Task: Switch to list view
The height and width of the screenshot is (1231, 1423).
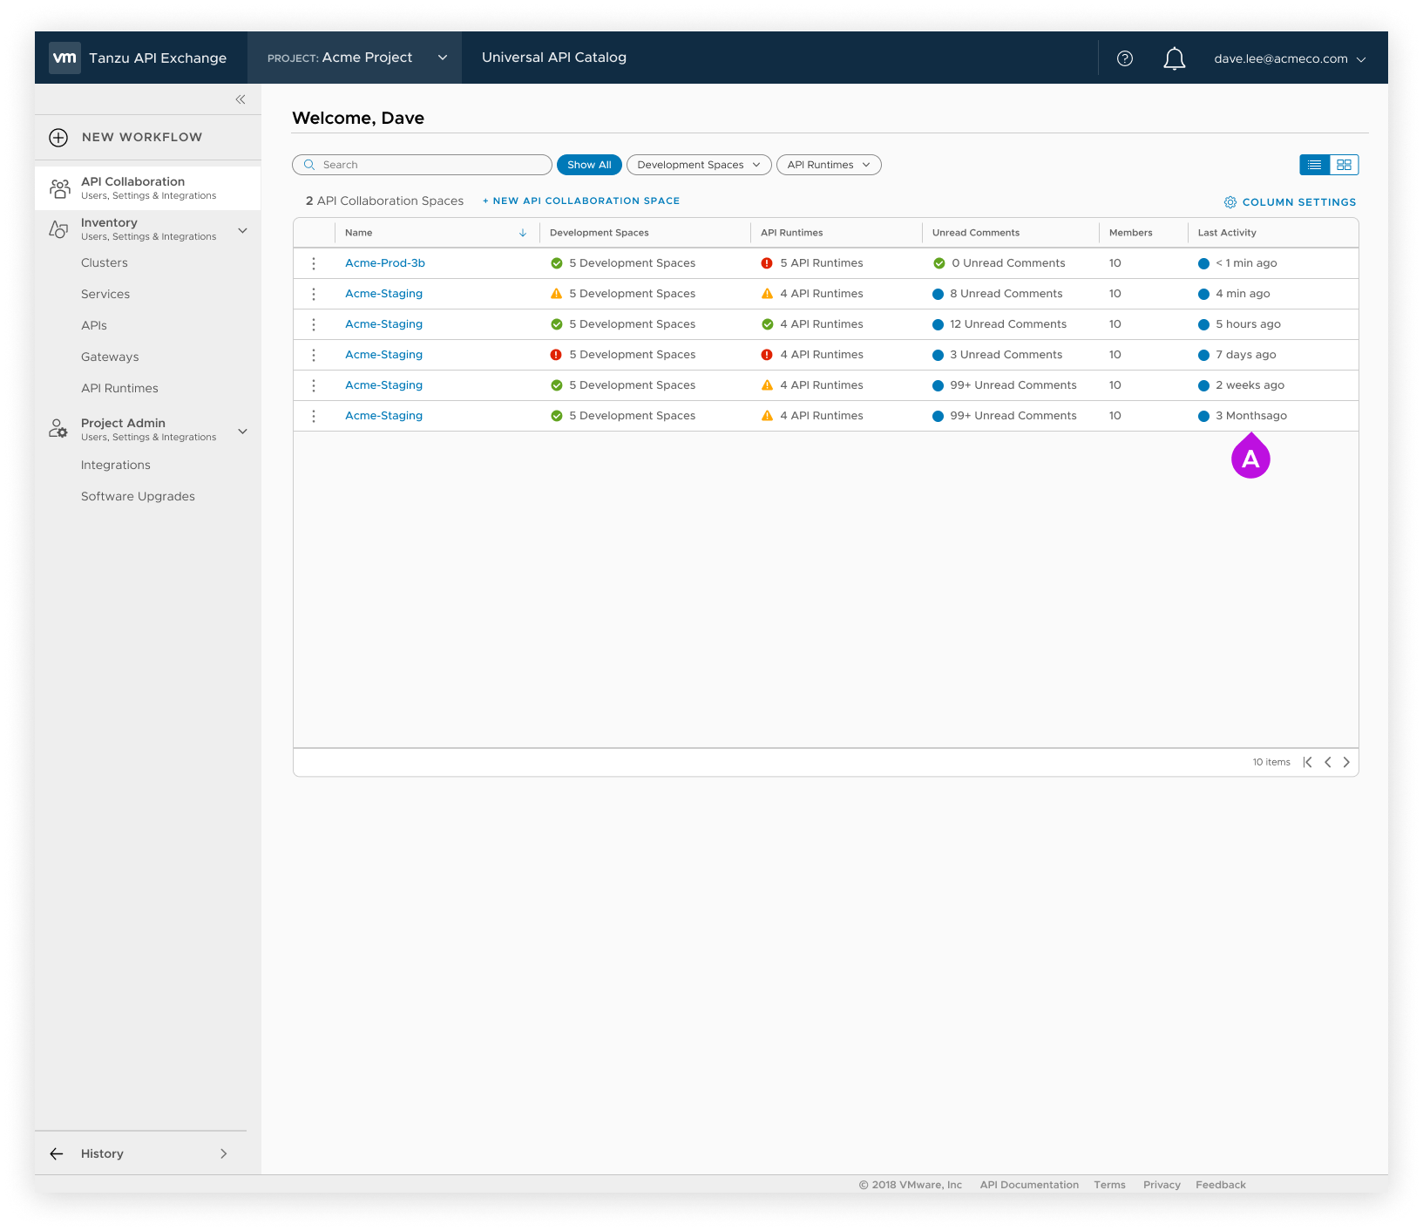Action: tap(1314, 165)
